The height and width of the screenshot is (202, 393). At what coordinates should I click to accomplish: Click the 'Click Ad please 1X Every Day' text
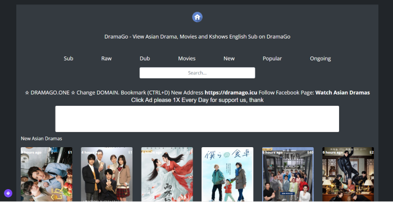(x=197, y=100)
